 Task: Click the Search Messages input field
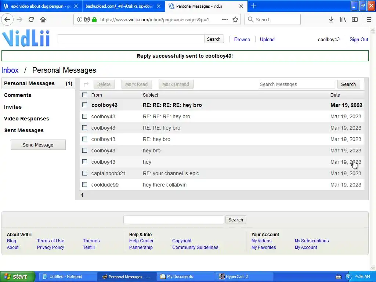coord(297,84)
